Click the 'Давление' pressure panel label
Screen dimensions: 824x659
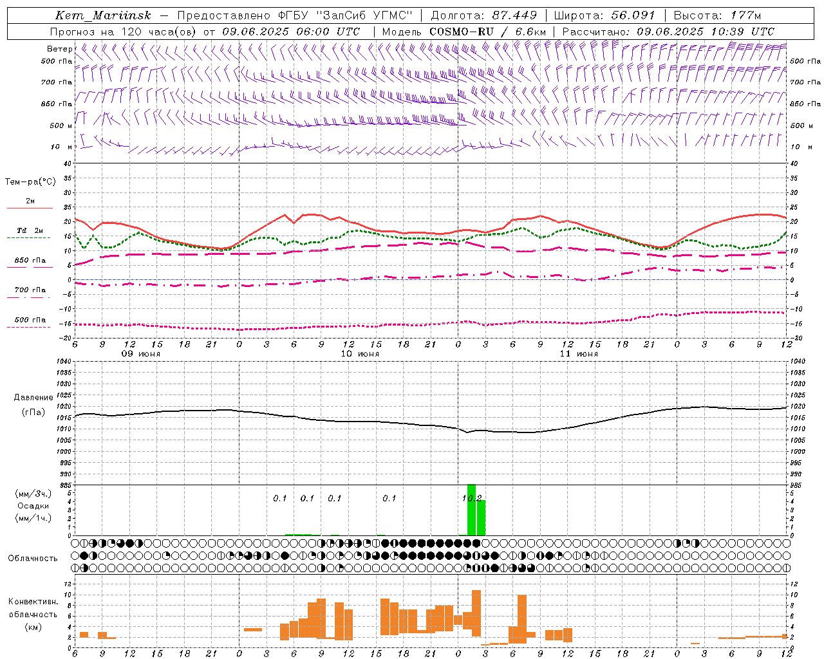[33, 398]
